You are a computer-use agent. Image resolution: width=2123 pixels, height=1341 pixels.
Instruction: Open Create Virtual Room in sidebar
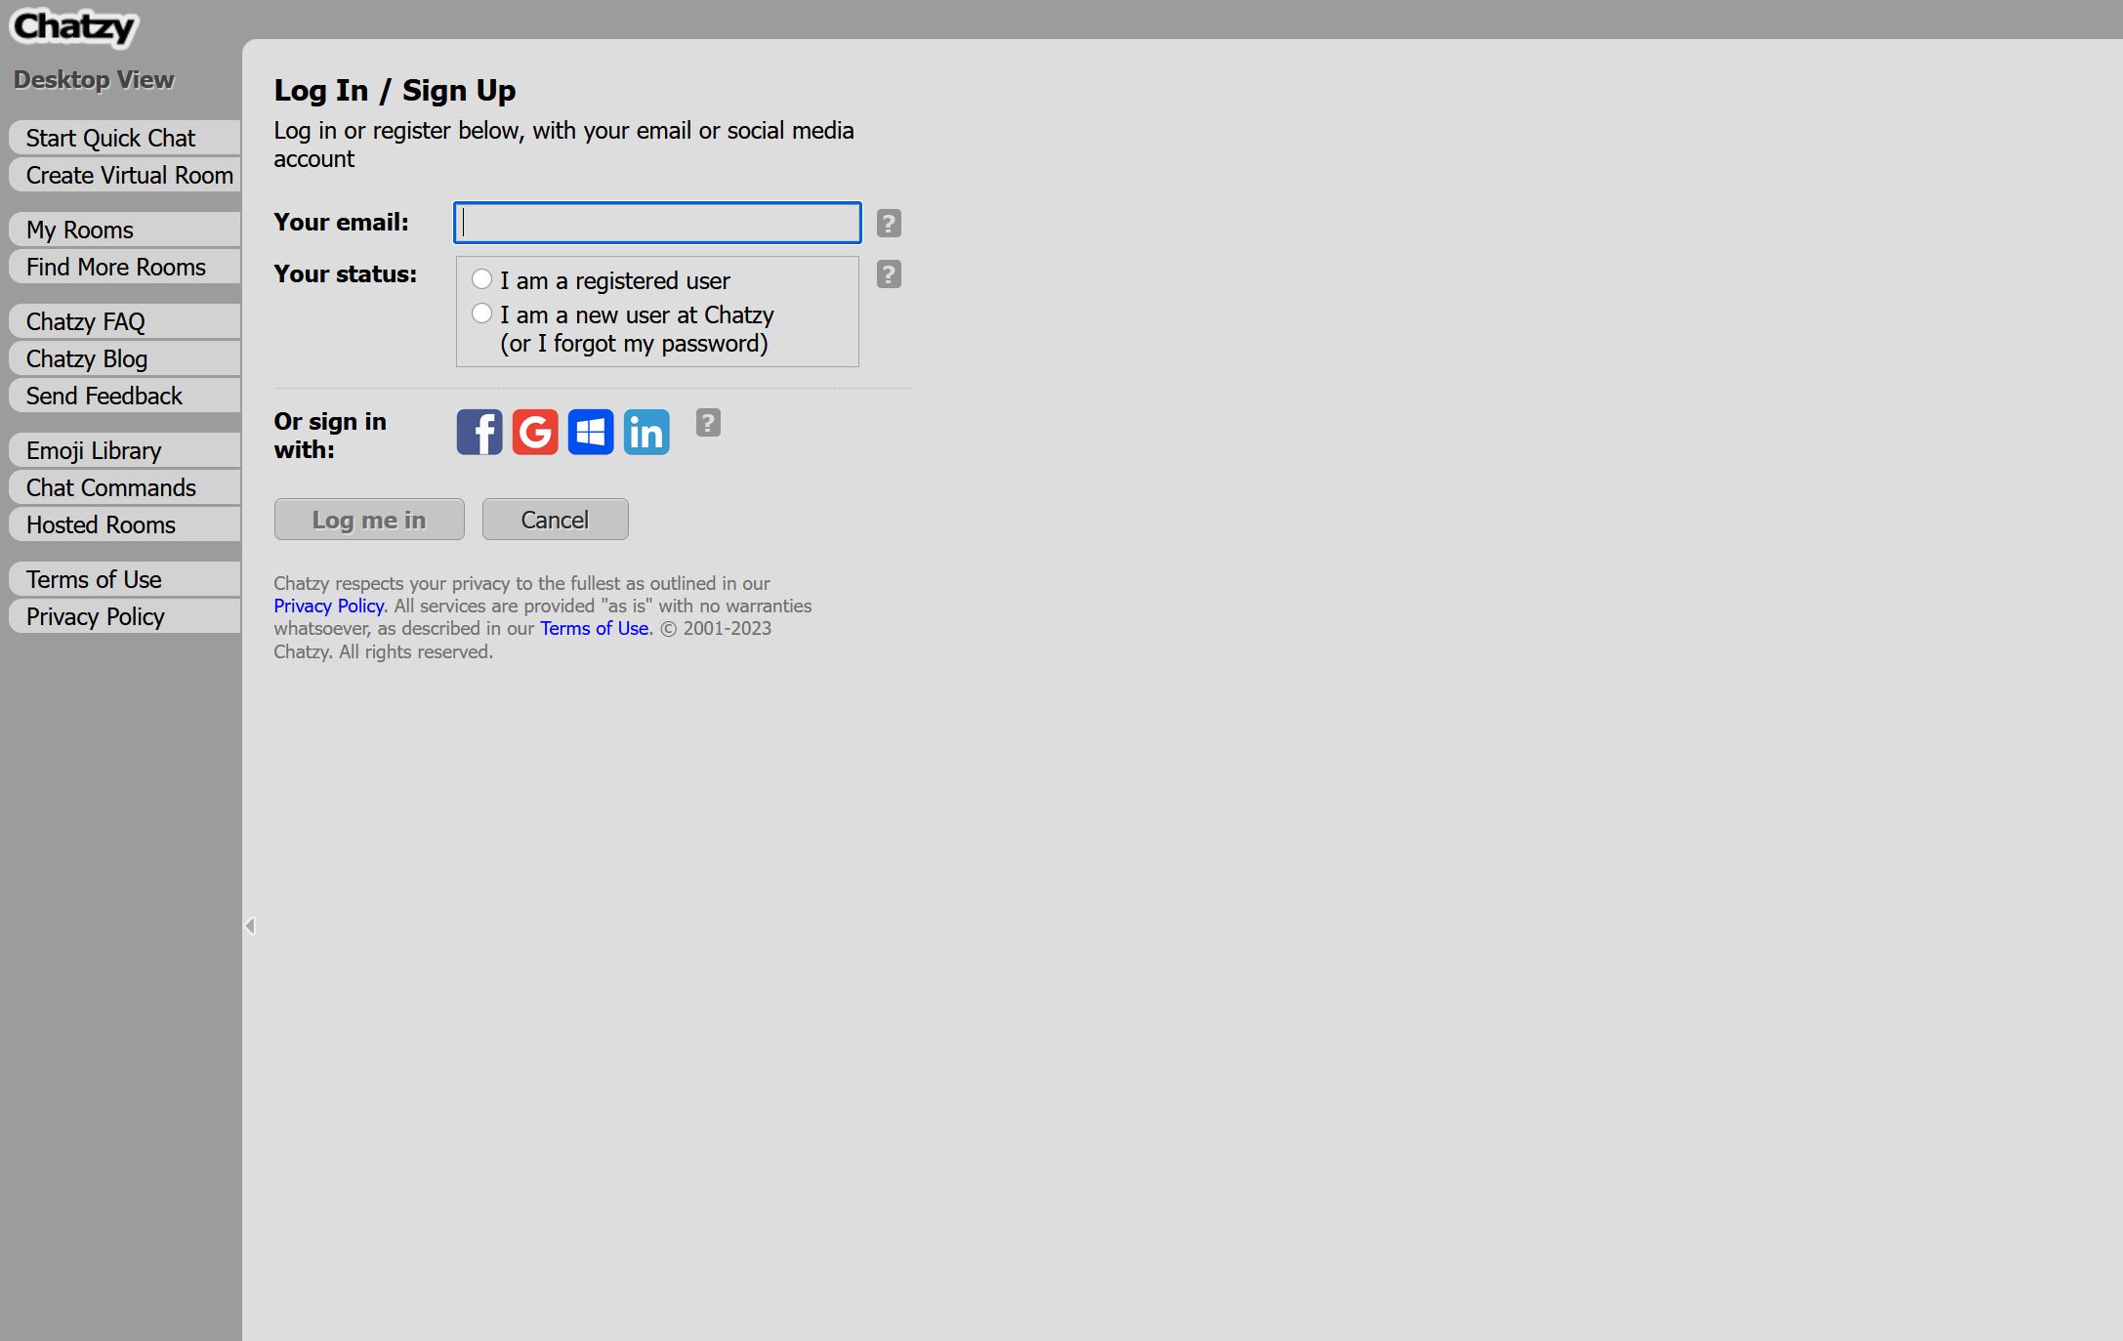tap(125, 175)
